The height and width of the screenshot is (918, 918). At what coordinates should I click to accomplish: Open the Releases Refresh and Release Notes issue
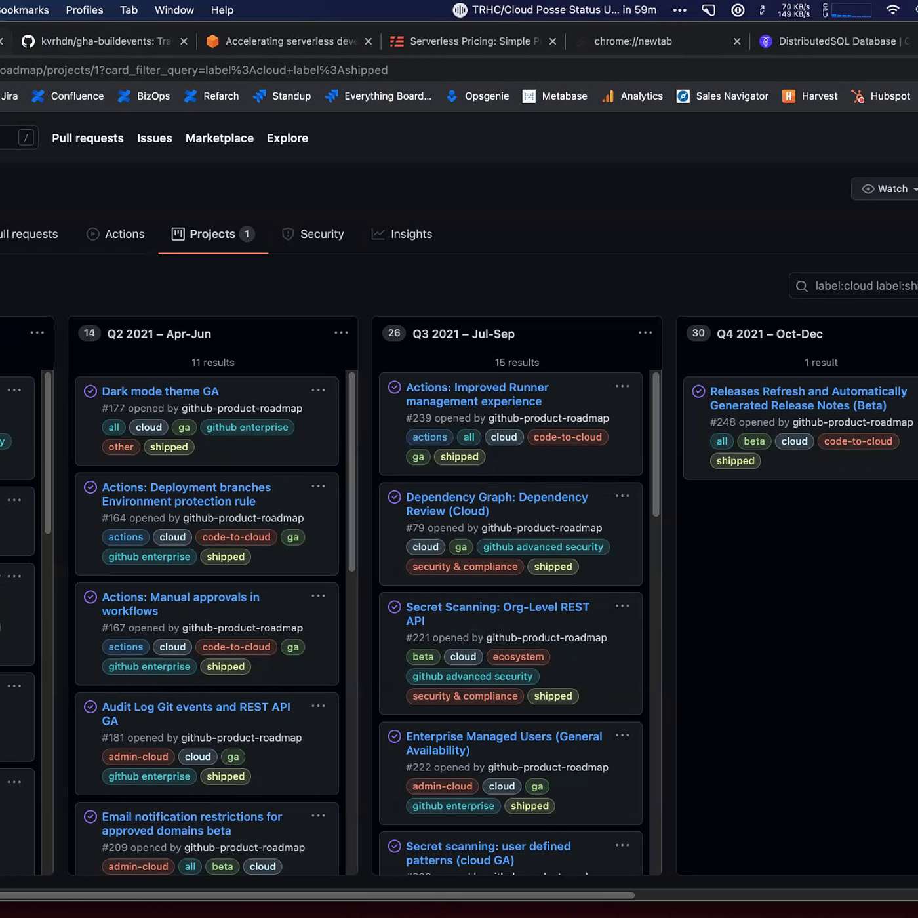point(808,399)
